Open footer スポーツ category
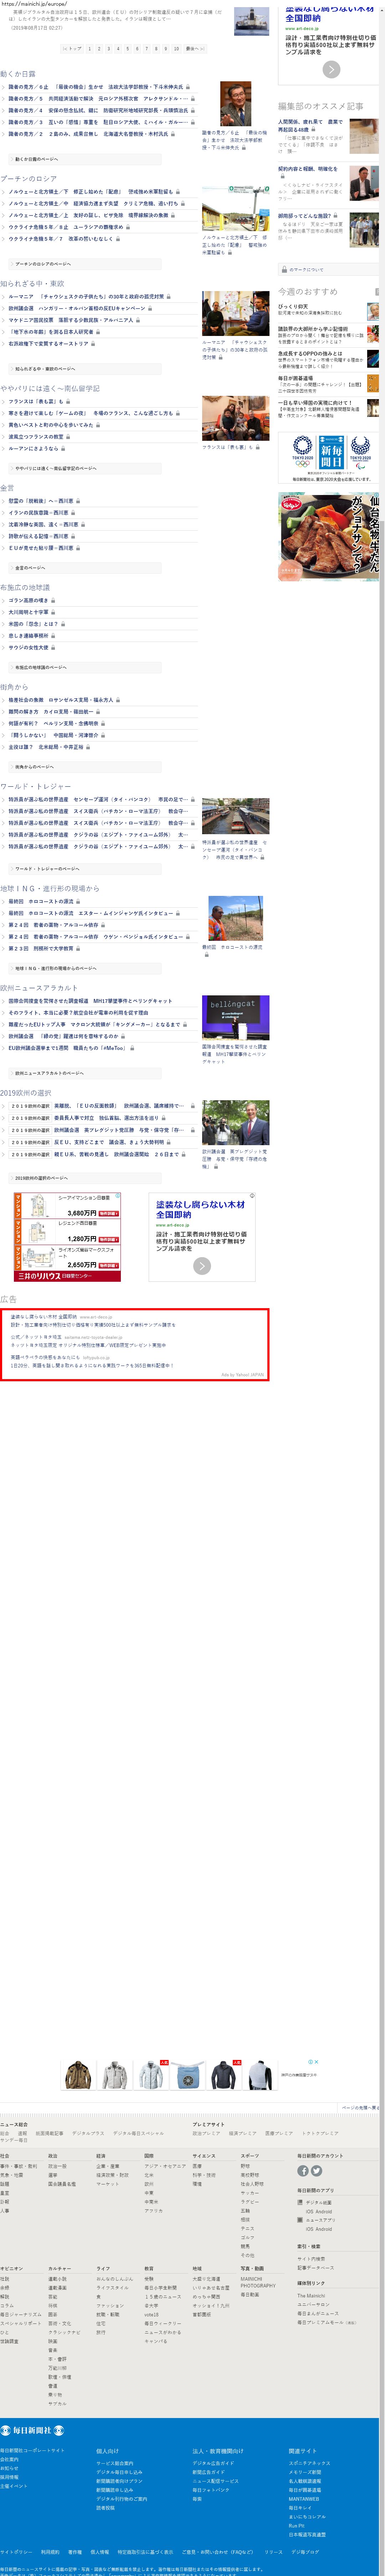Screen dimensions: 385x2576 coord(250,2156)
